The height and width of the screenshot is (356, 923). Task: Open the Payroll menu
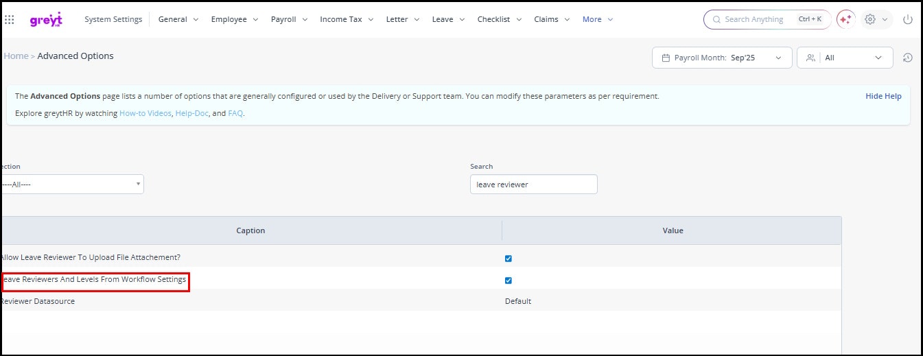[289, 19]
